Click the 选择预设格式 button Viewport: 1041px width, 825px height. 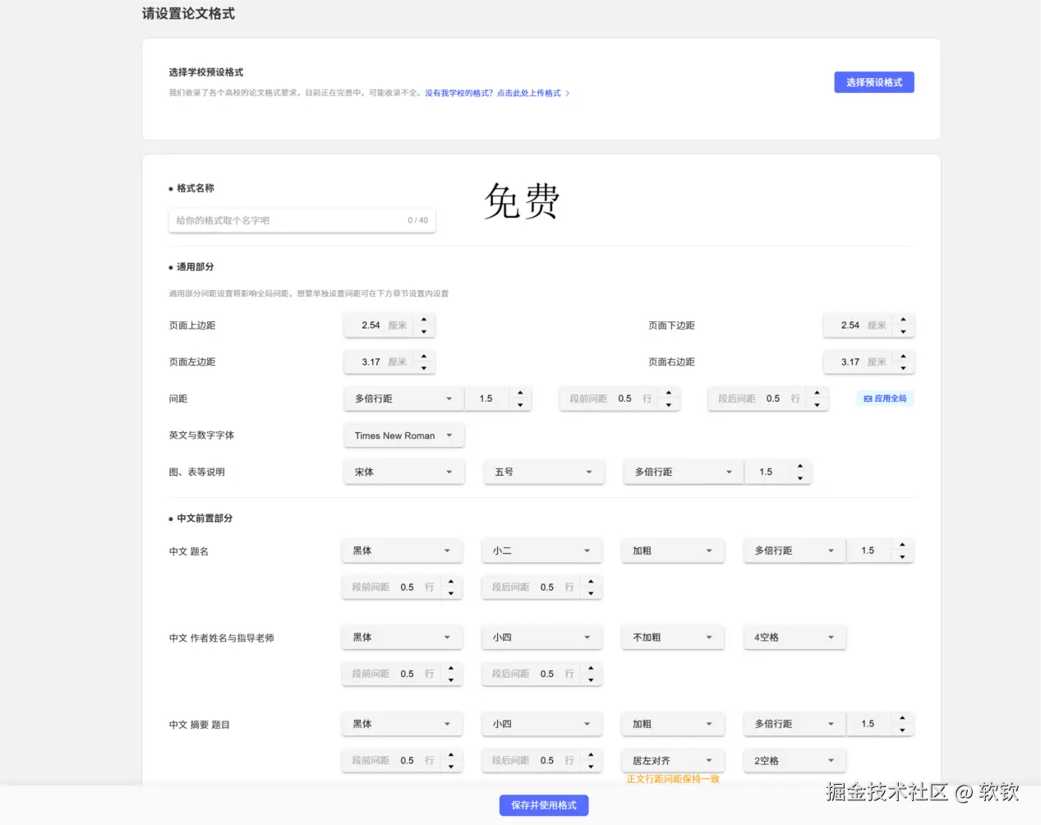click(873, 81)
